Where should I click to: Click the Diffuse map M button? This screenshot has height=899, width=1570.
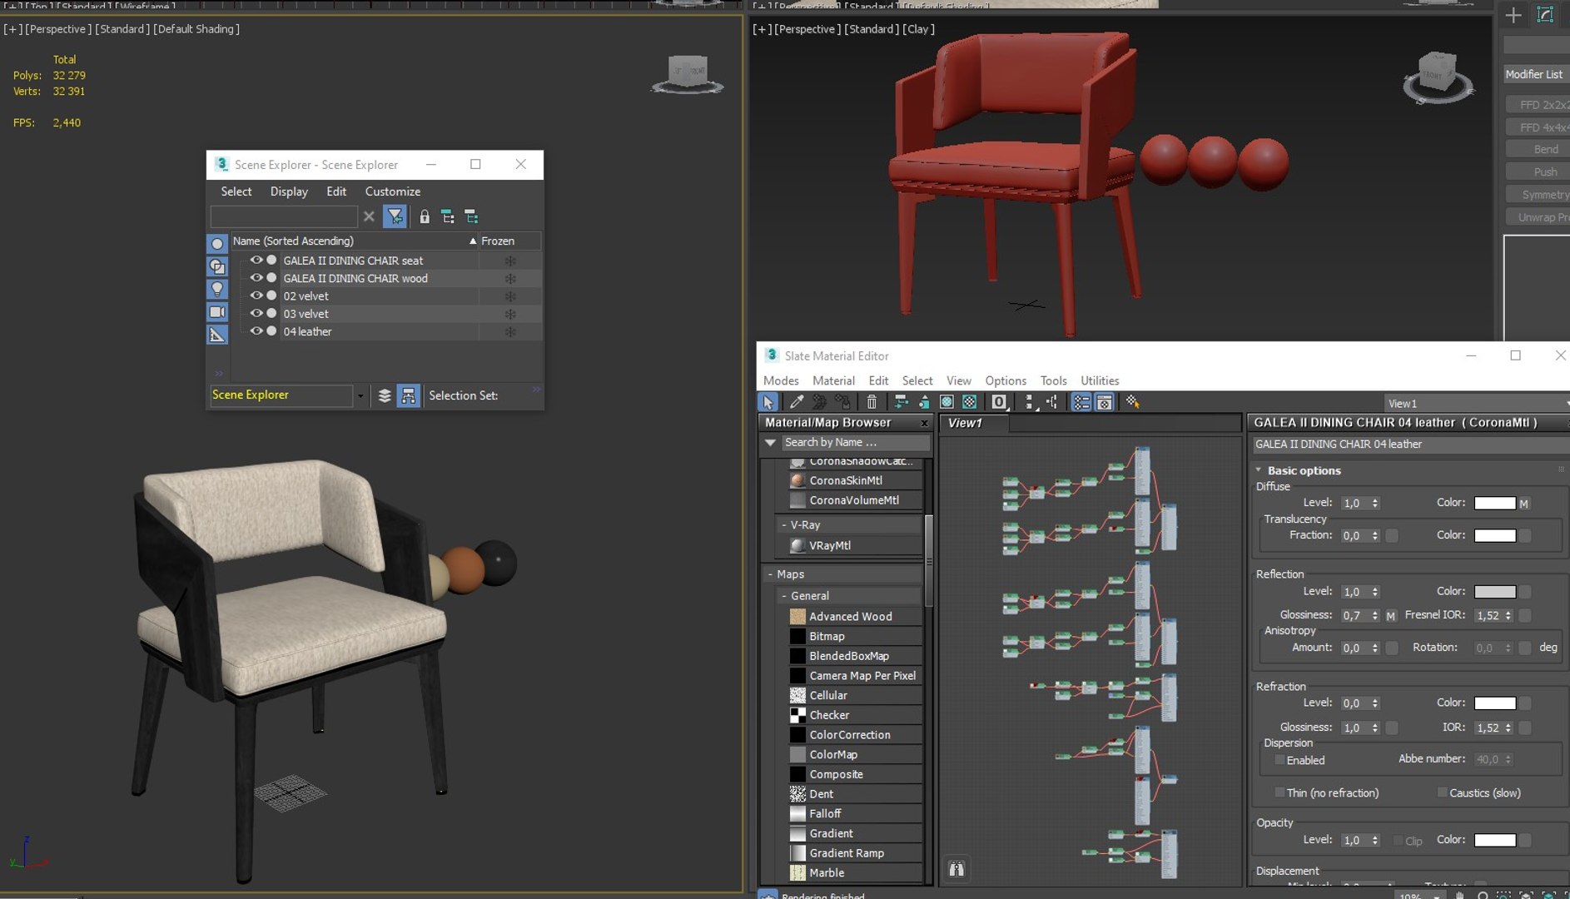pyautogui.click(x=1523, y=504)
